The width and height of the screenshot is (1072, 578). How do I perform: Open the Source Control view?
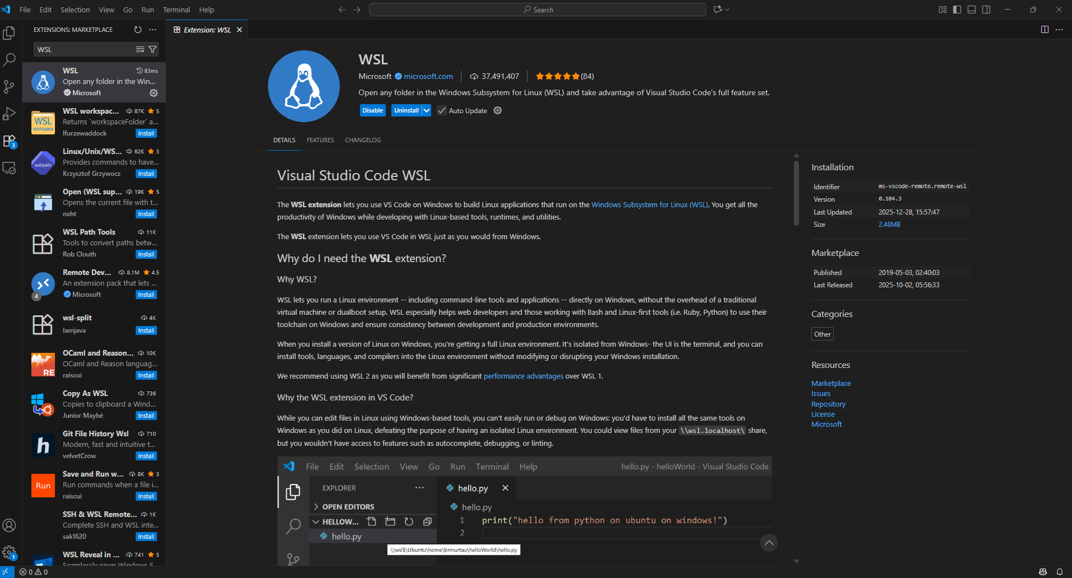click(9, 86)
